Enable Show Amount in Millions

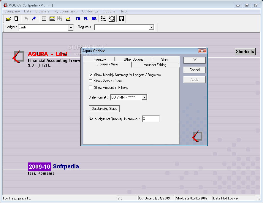[x=91, y=87]
